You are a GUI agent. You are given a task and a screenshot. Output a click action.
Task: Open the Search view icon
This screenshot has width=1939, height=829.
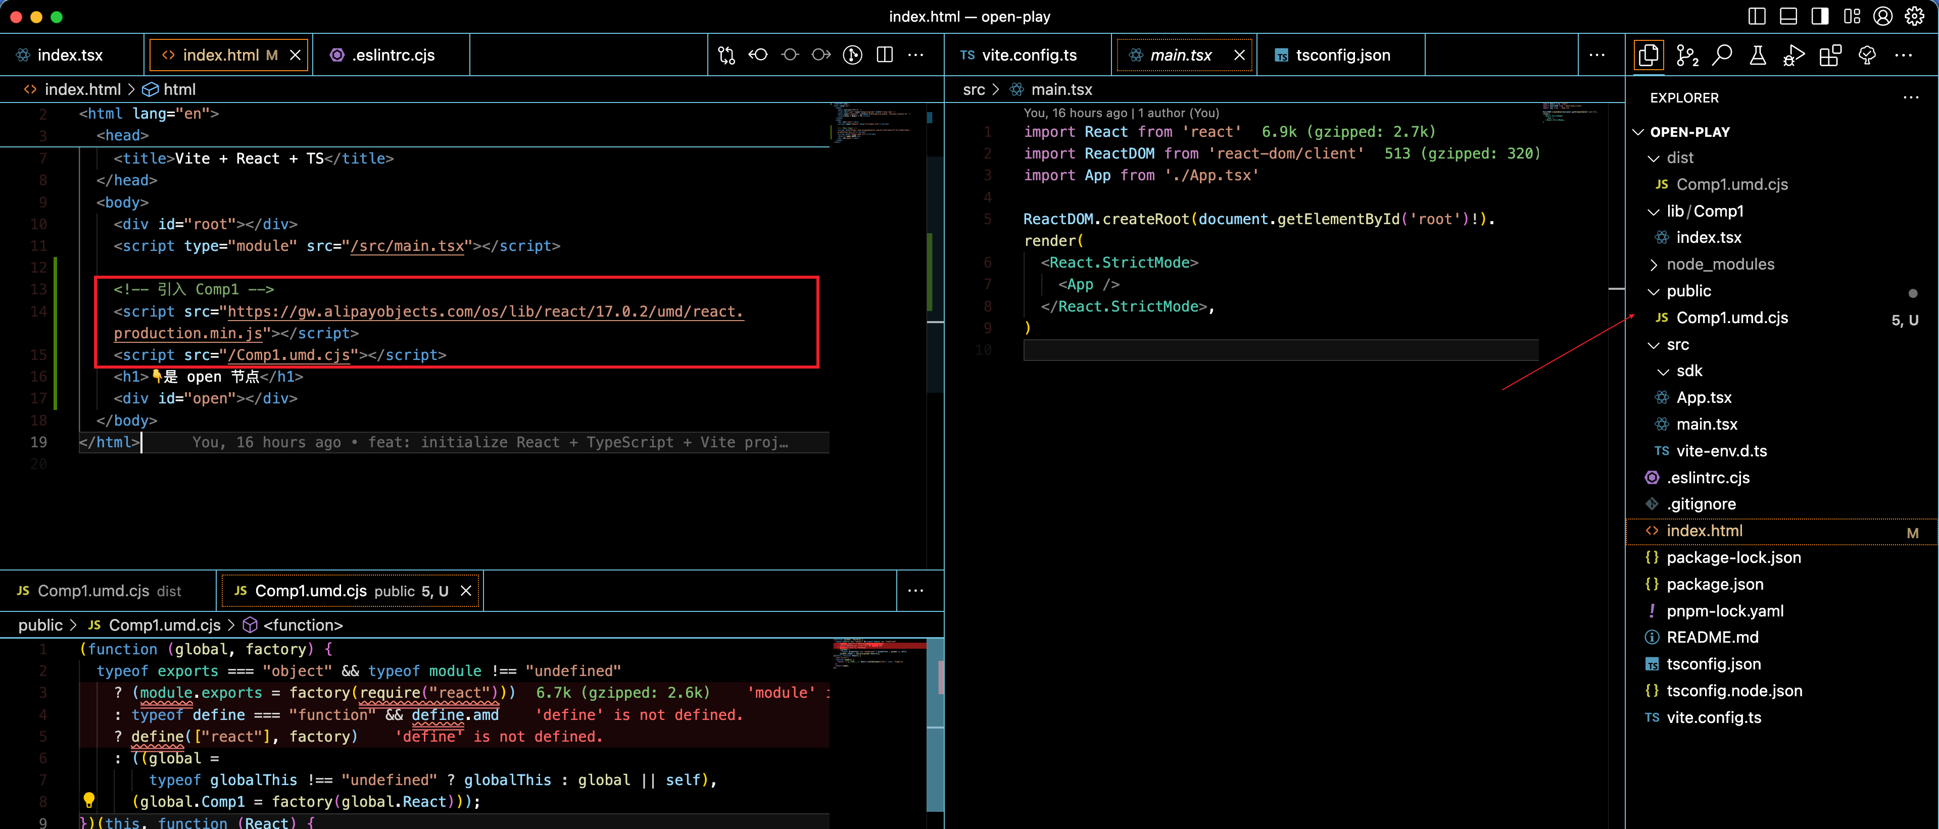(1722, 56)
